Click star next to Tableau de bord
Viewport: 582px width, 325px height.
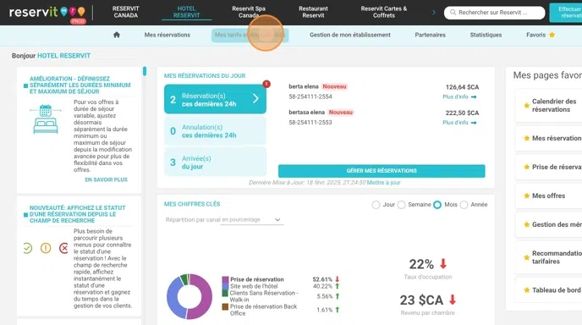tap(526, 290)
